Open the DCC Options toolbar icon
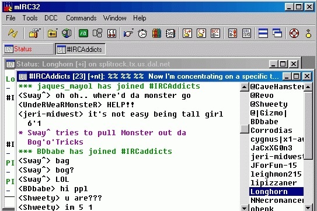This screenshot has width=317, height=211. 215,33
